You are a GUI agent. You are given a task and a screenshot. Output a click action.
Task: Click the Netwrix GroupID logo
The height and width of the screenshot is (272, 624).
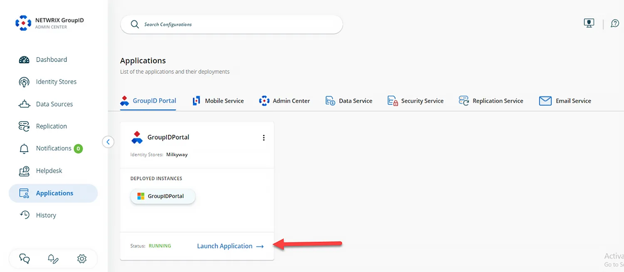click(x=23, y=23)
